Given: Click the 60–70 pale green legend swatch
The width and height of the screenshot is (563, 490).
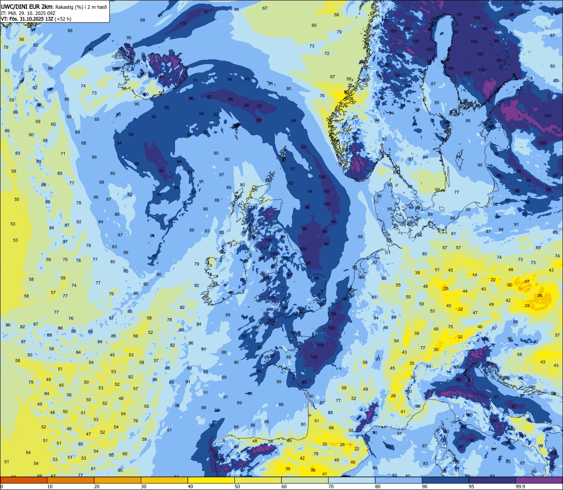Looking at the screenshot, I should click(305, 480).
